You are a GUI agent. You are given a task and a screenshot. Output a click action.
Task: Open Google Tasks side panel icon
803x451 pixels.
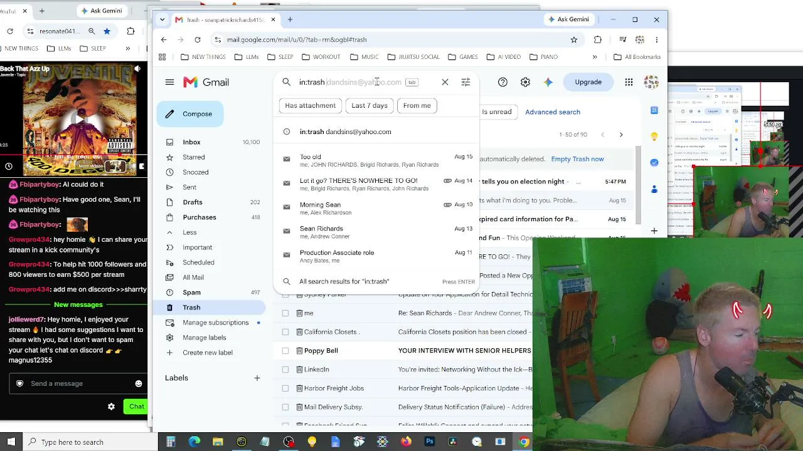pyautogui.click(x=654, y=163)
